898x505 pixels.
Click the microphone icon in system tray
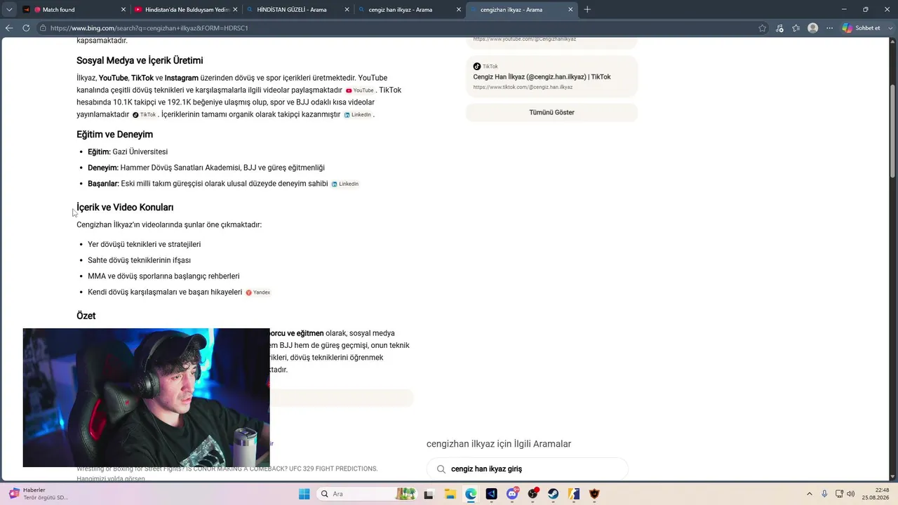coord(824,494)
